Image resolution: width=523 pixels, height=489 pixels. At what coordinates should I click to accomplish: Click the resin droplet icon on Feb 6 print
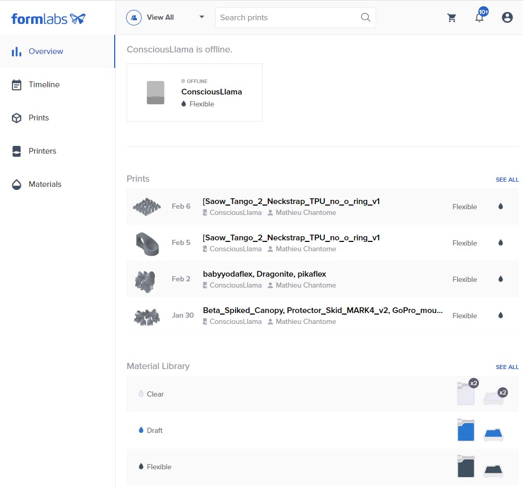pos(500,206)
